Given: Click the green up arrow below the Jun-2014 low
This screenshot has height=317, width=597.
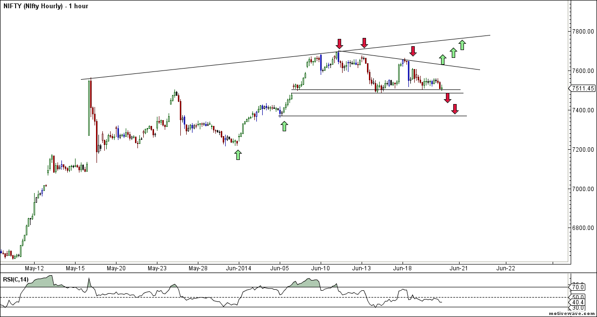Looking at the screenshot, I should pos(238,155).
